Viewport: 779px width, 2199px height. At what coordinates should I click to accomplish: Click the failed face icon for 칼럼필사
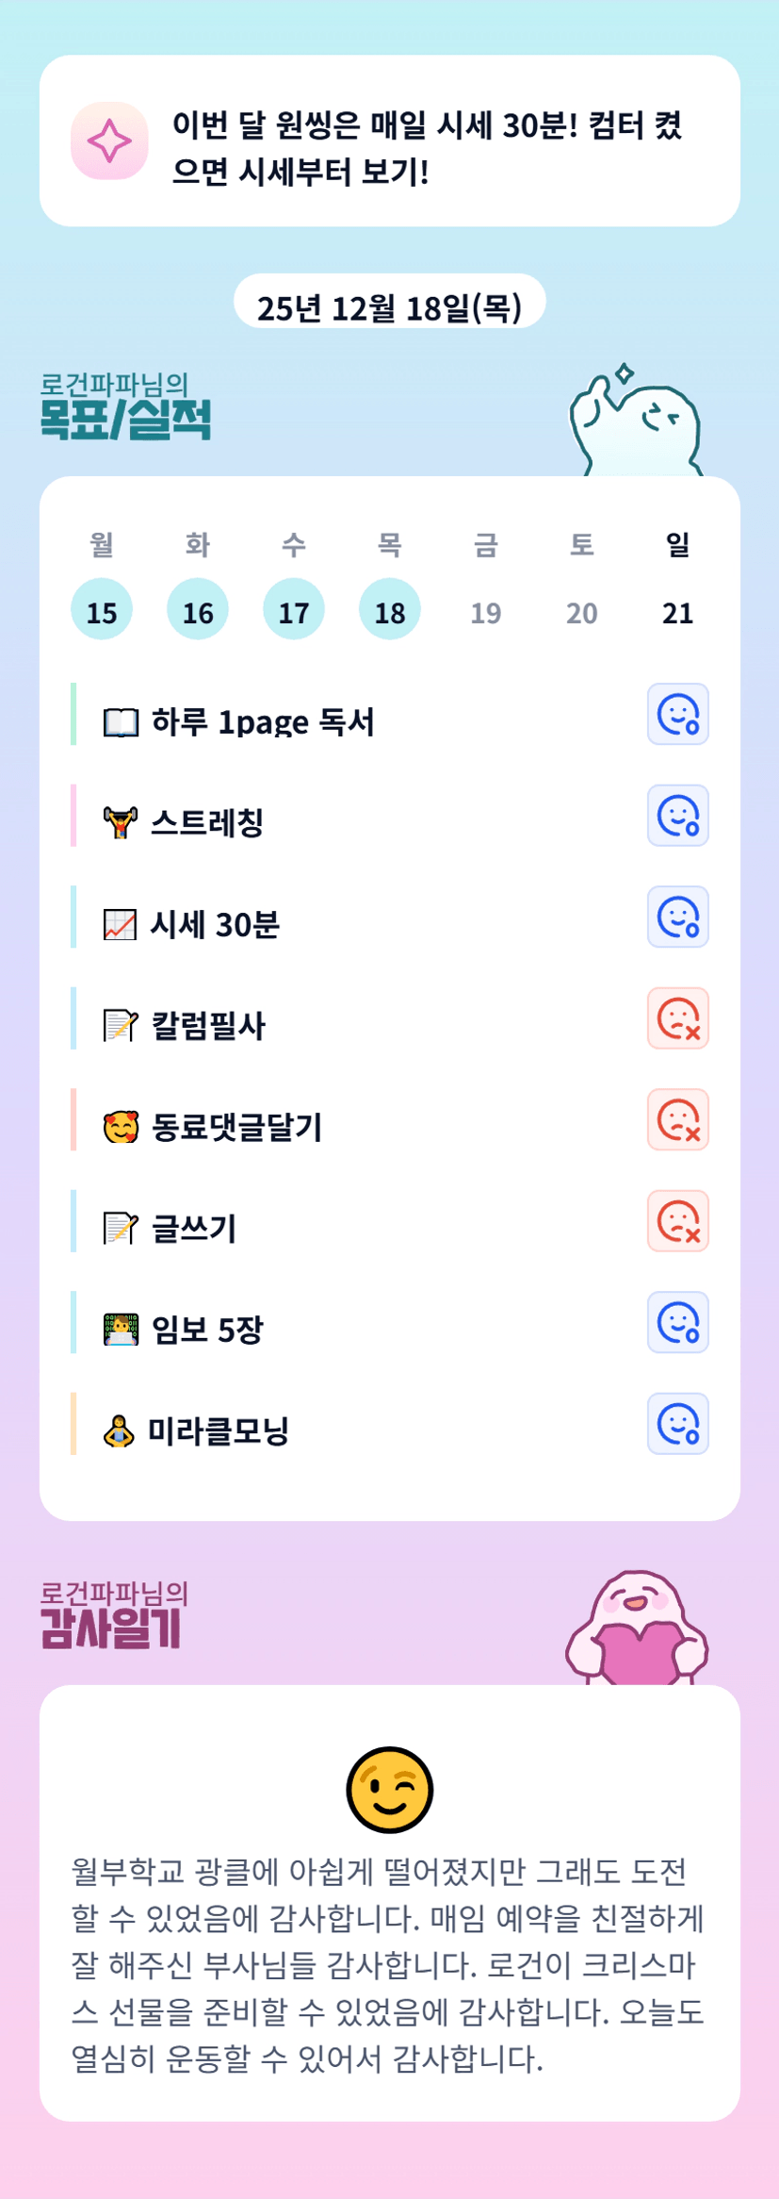tap(677, 1018)
